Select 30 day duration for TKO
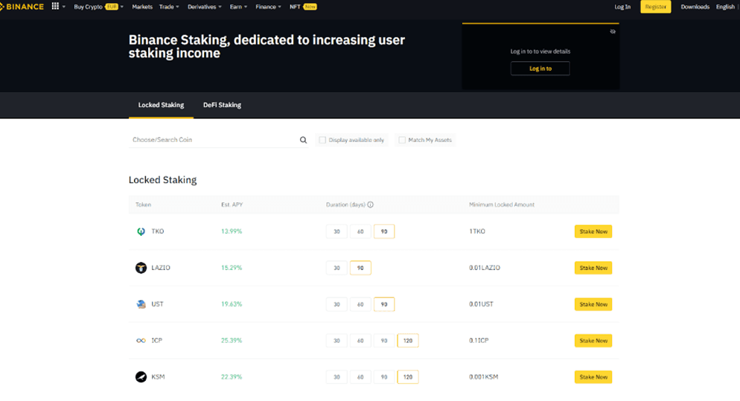Viewport: 740px width, 401px height. [x=336, y=231]
